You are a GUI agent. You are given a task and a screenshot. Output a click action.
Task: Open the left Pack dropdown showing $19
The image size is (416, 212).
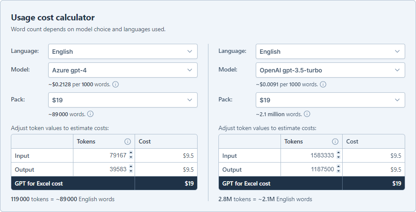123,100
